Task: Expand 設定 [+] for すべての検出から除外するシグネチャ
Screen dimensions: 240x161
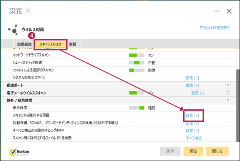Action: coord(192,130)
